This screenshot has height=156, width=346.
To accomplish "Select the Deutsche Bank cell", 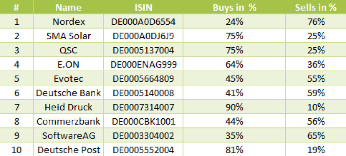I will coord(69,93).
